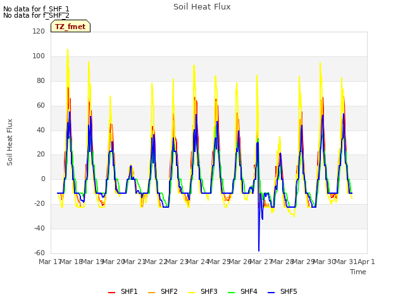Click the -60 y-axis tick label
Screen dimensions: 405x304
39,253
